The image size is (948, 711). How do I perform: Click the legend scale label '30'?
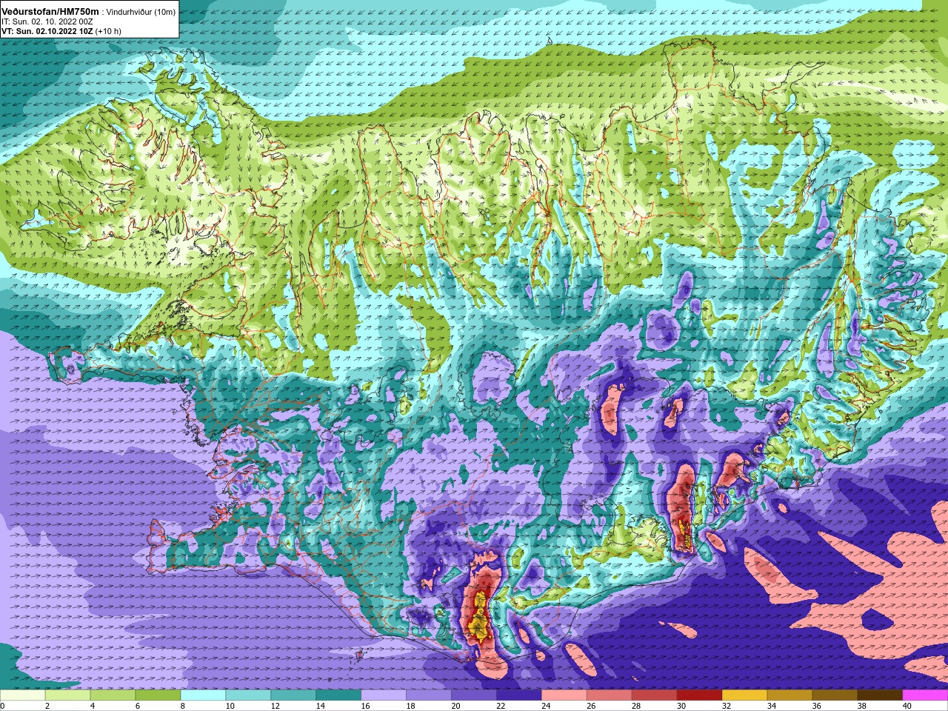coord(681,707)
